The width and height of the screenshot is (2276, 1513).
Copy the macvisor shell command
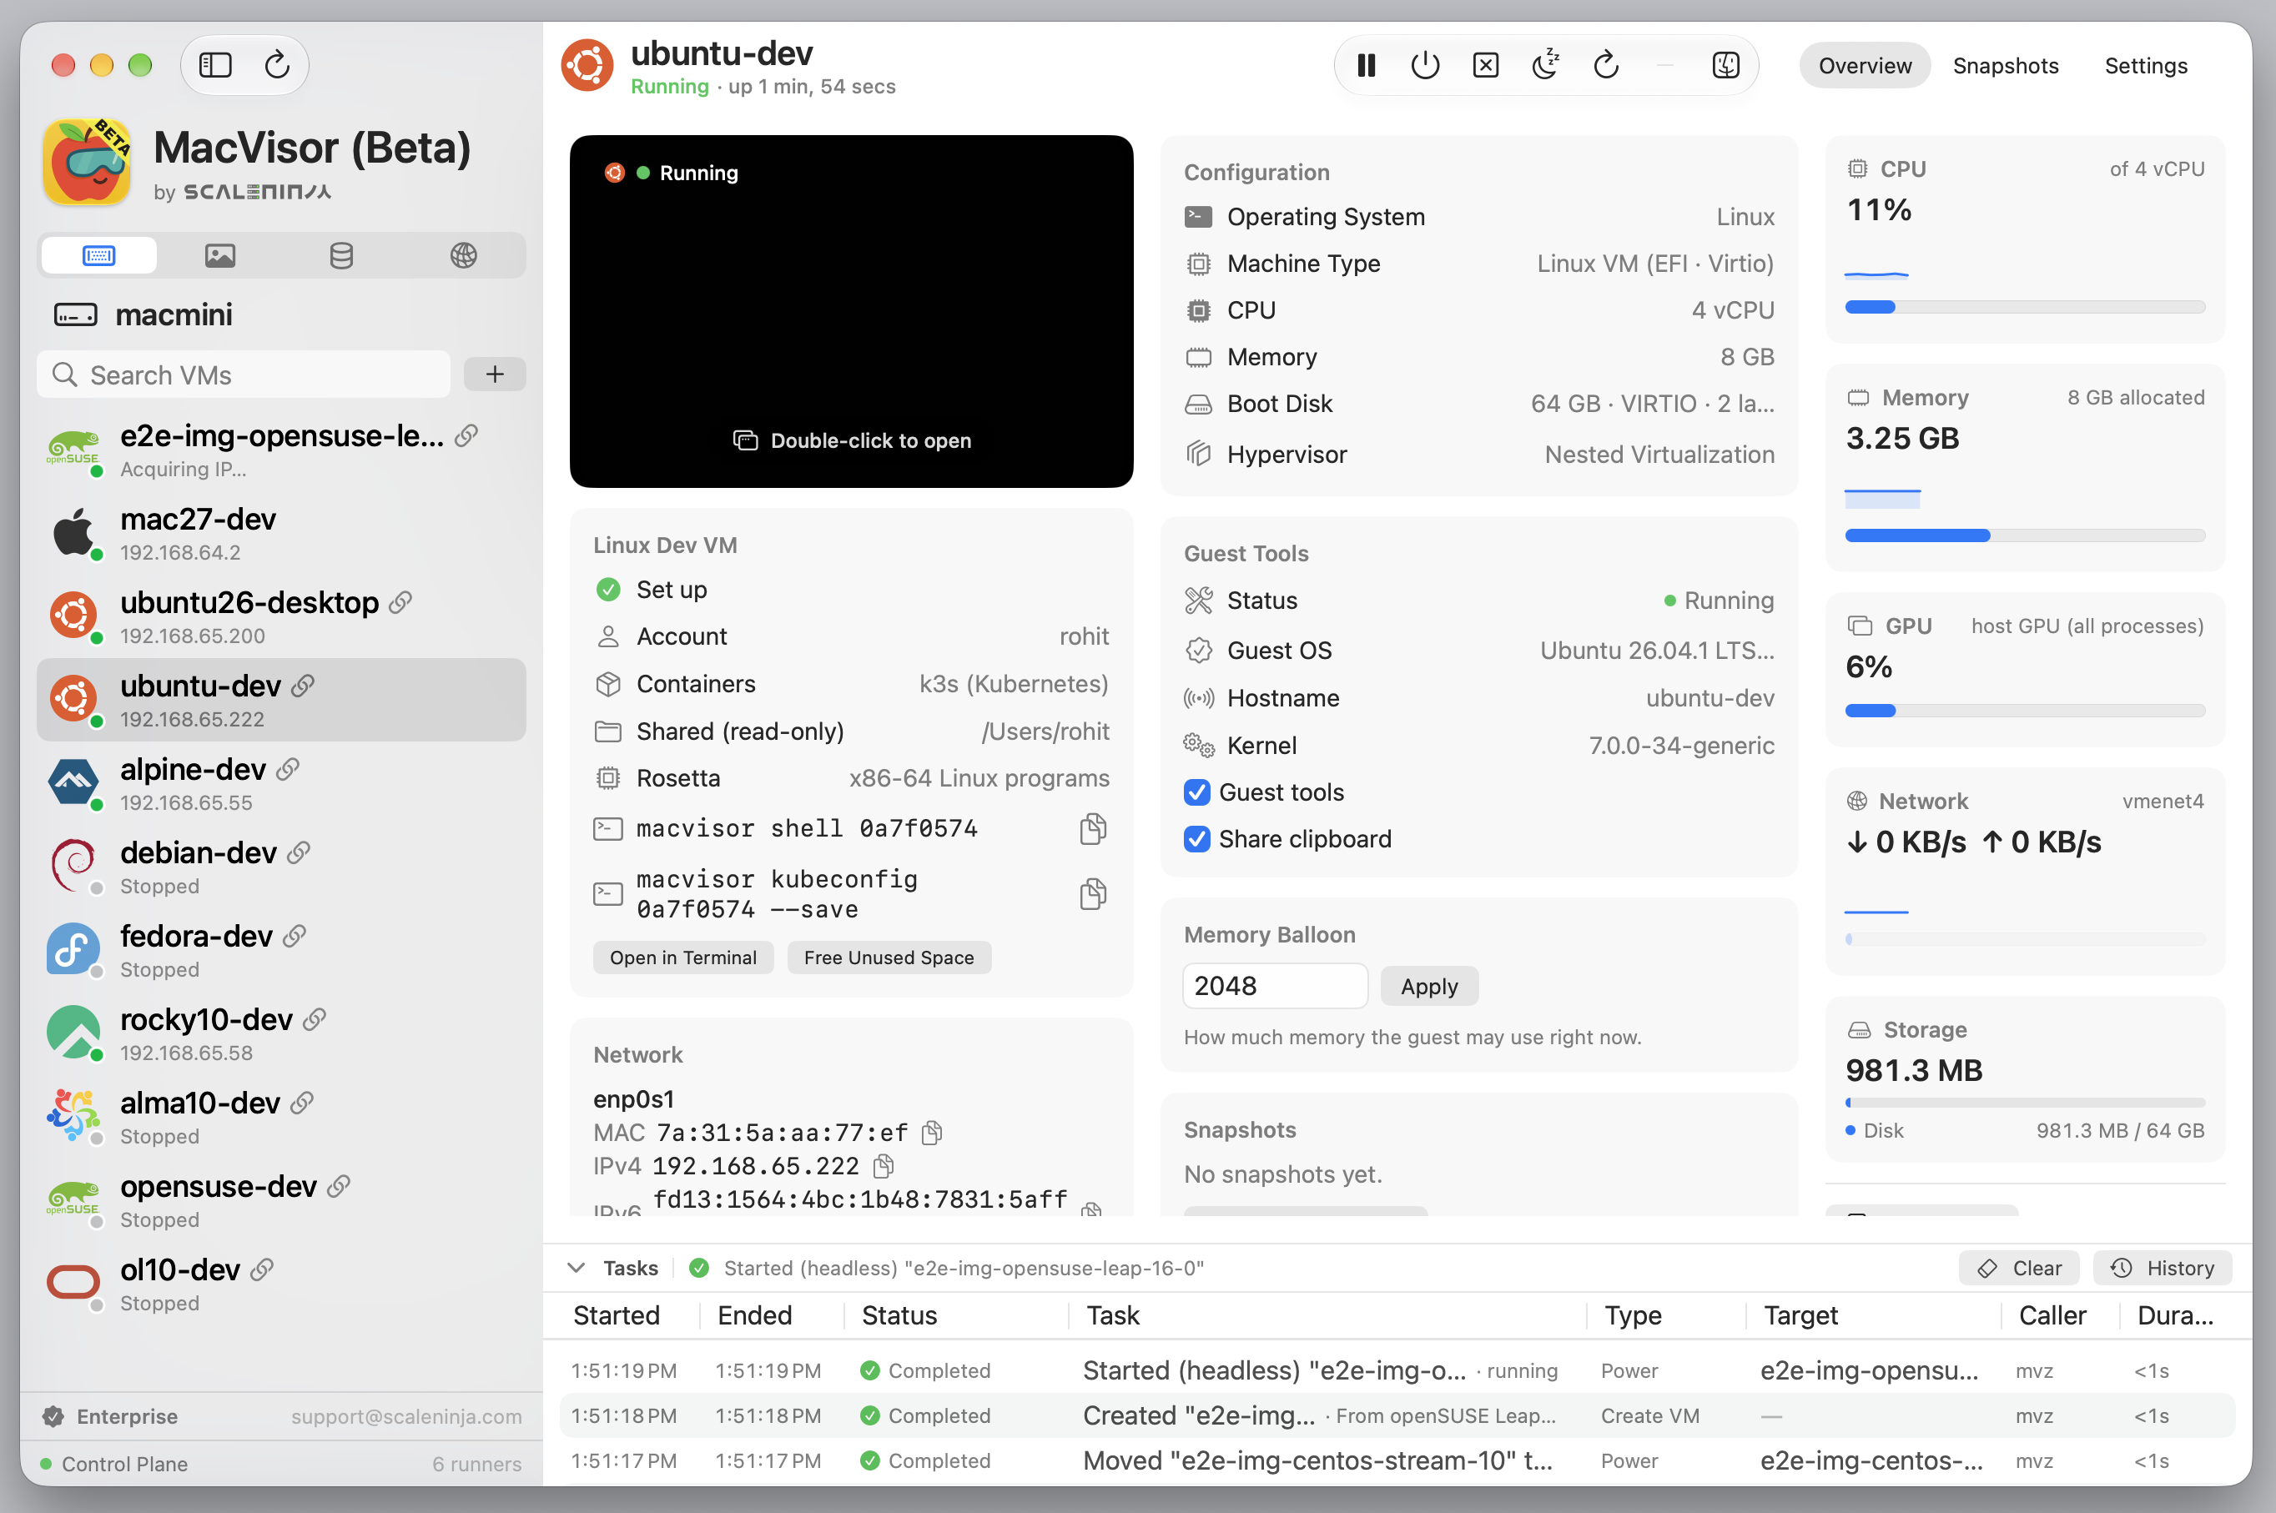pyautogui.click(x=1093, y=829)
